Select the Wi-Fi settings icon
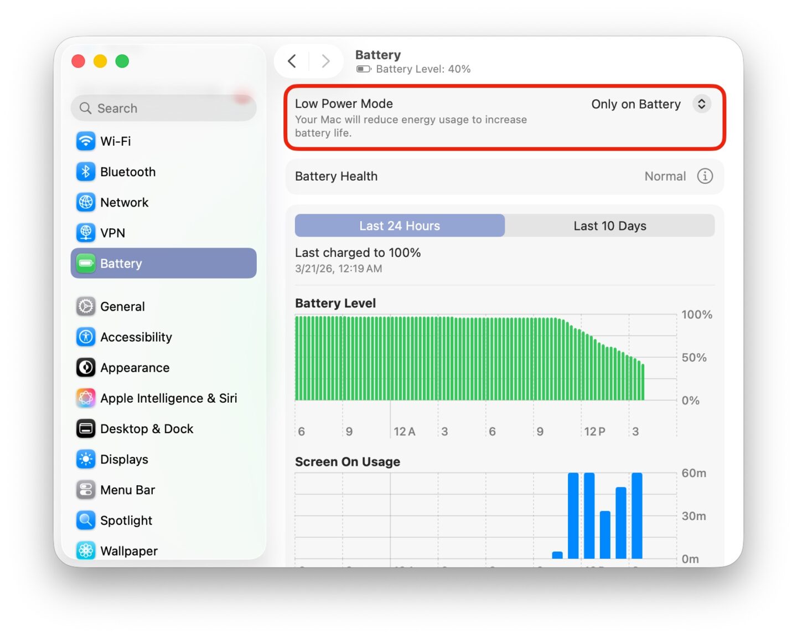The width and height of the screenshot is (797, 638). coord(86,141)
